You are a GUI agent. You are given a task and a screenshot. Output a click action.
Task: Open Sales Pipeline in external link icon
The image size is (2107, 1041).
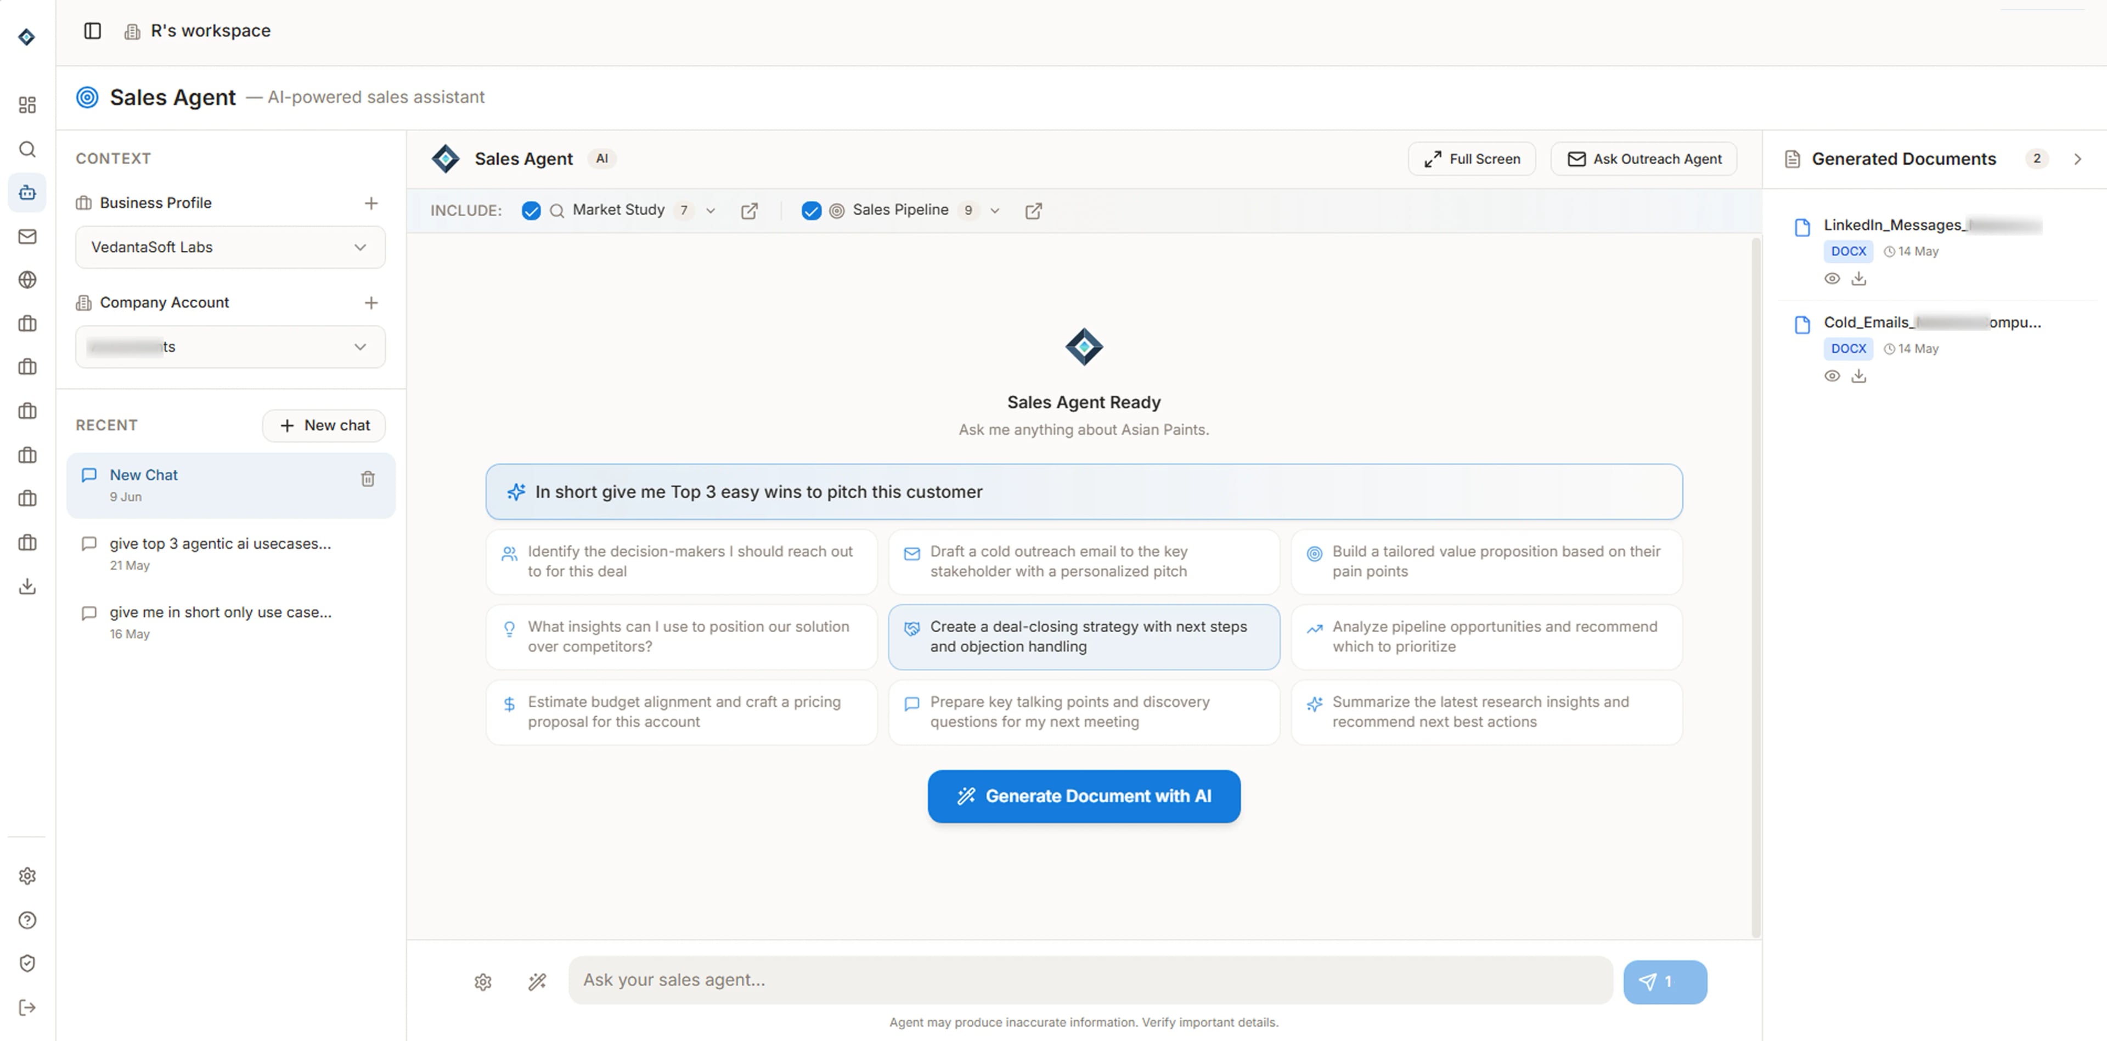[x=1034, y=211]
